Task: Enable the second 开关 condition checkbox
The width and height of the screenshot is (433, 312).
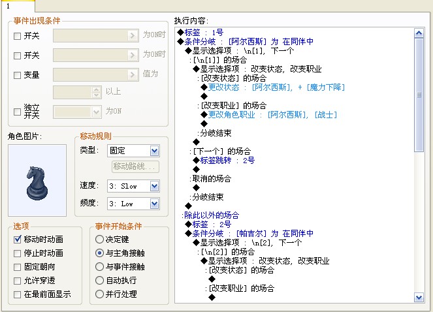Action: [x=17, y=55]
